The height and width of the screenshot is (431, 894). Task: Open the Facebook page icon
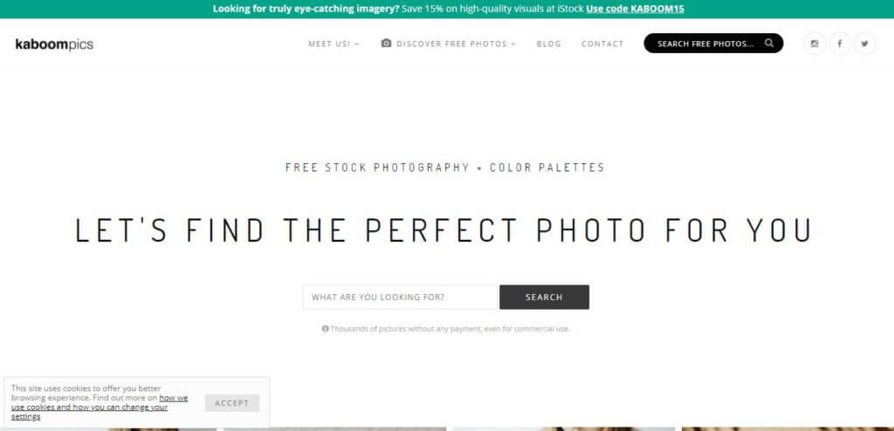pyautogui.click(x=840, y=44)
